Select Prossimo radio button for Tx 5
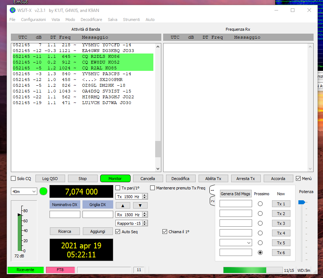This screenshot has height=278, width=323. click(260, 243)
